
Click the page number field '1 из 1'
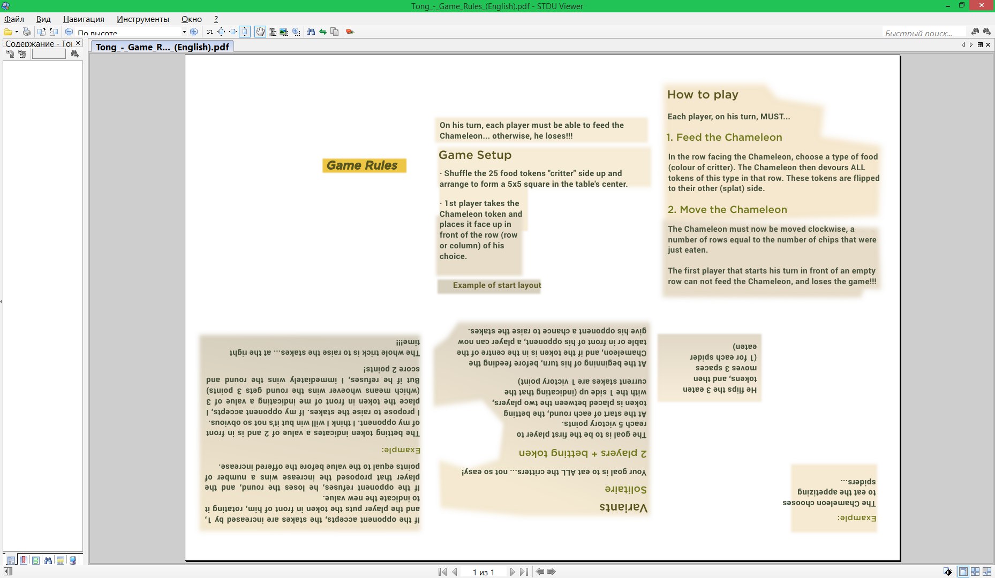484,572
